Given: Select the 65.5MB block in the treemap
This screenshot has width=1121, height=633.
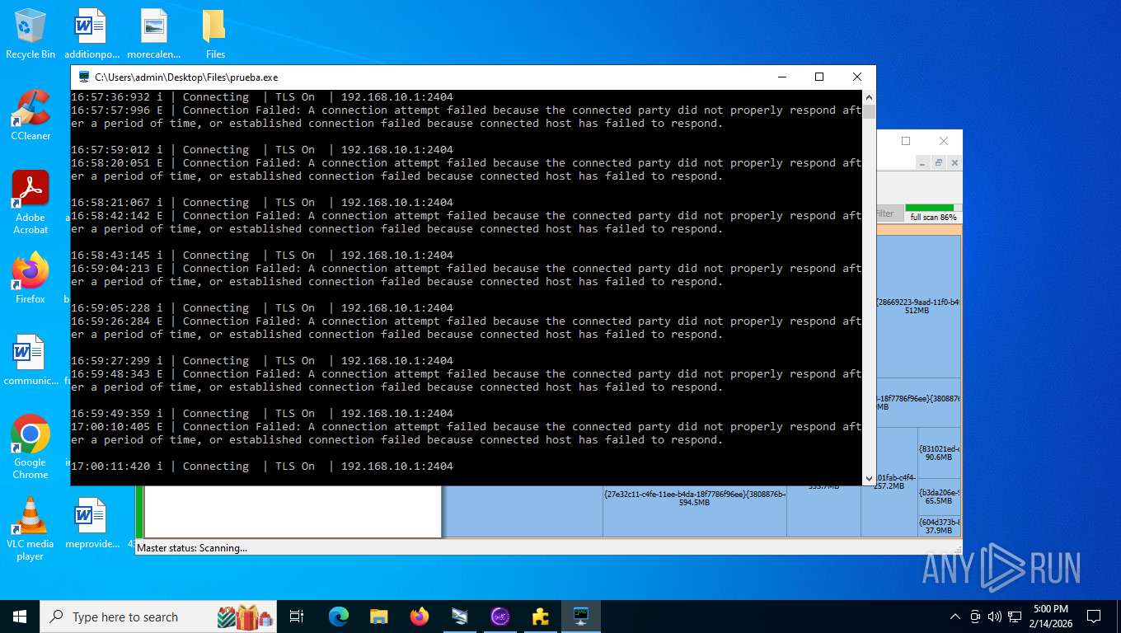Looking at the screenshot, I should tap(939, 496).
